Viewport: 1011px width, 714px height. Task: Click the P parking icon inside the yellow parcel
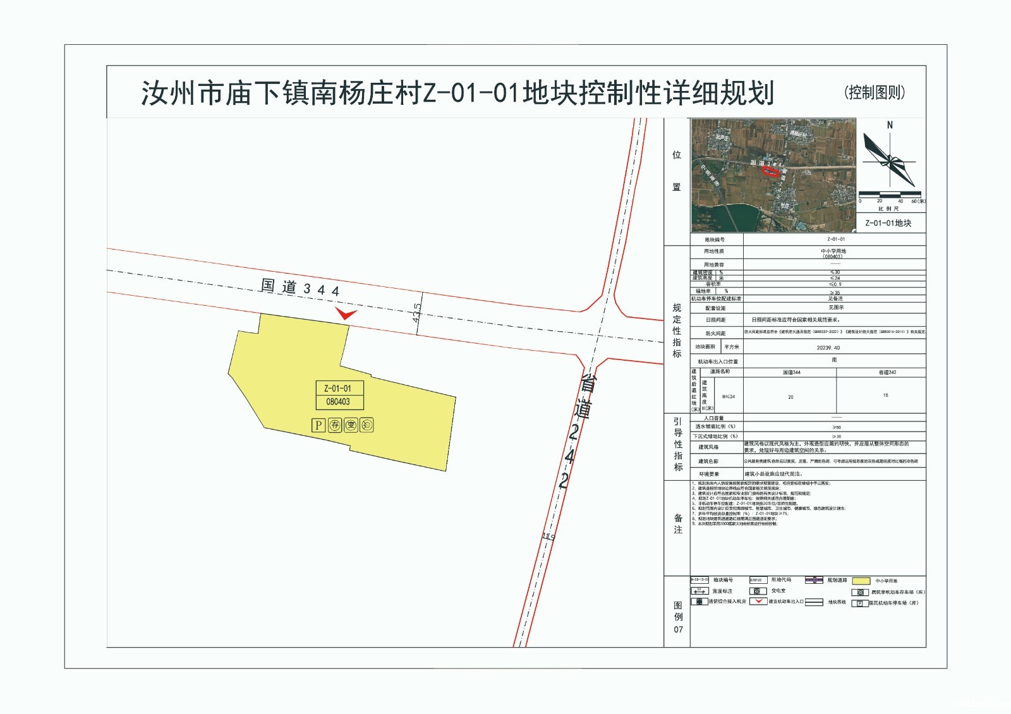(x=319, y=425)
